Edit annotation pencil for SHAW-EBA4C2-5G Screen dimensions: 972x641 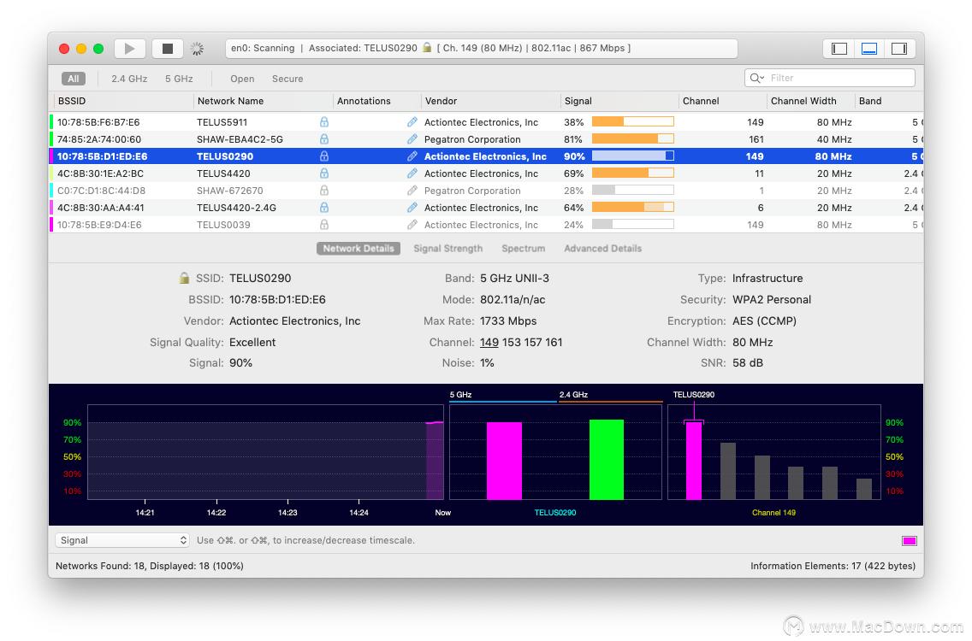(412, 139)
